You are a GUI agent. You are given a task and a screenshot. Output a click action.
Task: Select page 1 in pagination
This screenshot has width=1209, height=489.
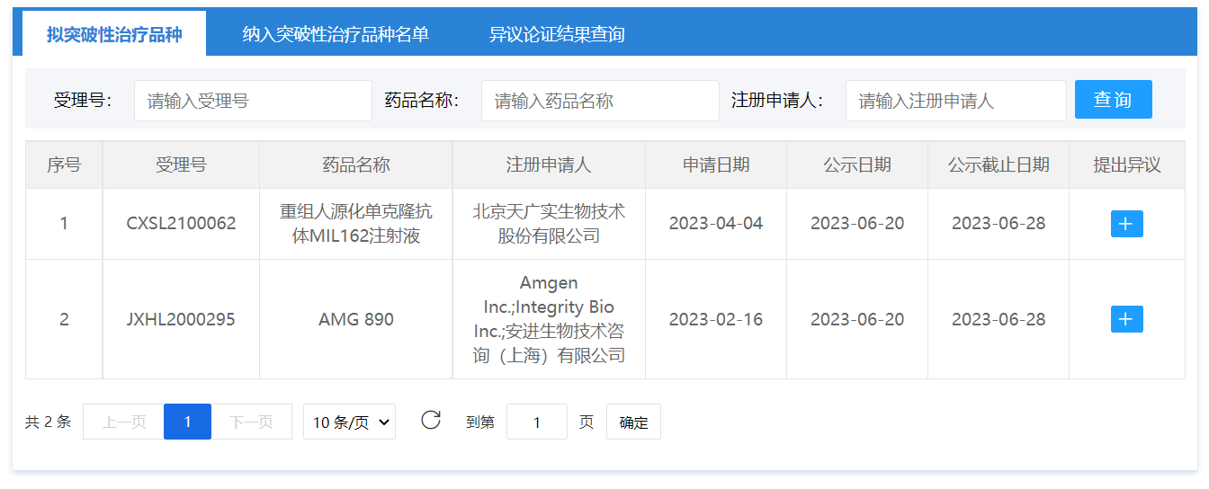(x=187, y=422)
